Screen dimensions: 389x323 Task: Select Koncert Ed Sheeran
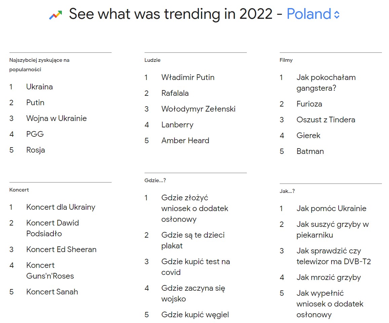(x=61, y=249)
